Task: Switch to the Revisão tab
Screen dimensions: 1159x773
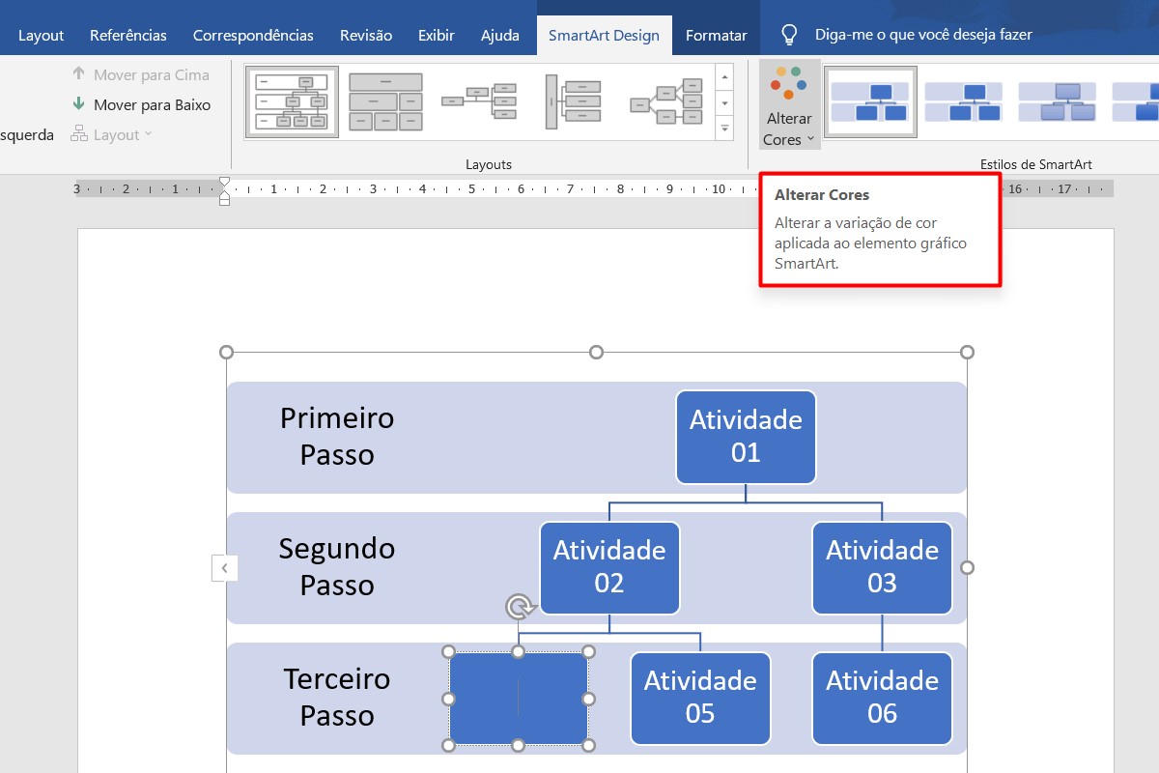Action: tap(366, 35)
